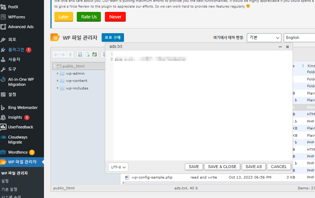Image resolution: width=315 pixels, height=198 pixels.
Task: Click the back arrow in file manager toolbar
Action: (x=56, y=54)
